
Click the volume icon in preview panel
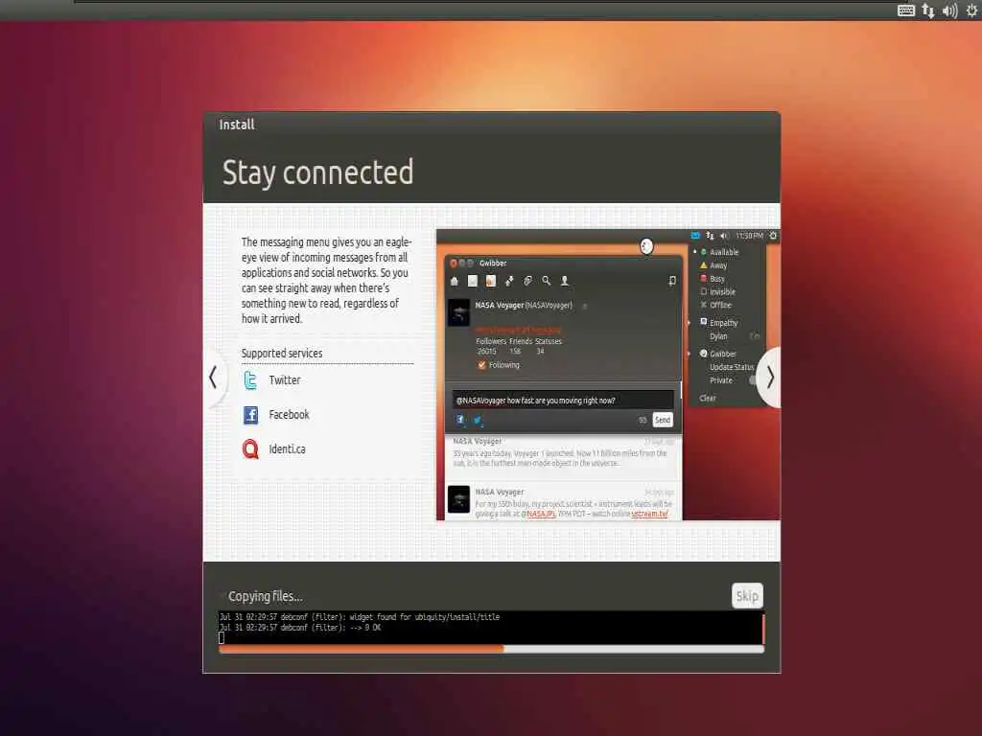[x=724, y=236]
